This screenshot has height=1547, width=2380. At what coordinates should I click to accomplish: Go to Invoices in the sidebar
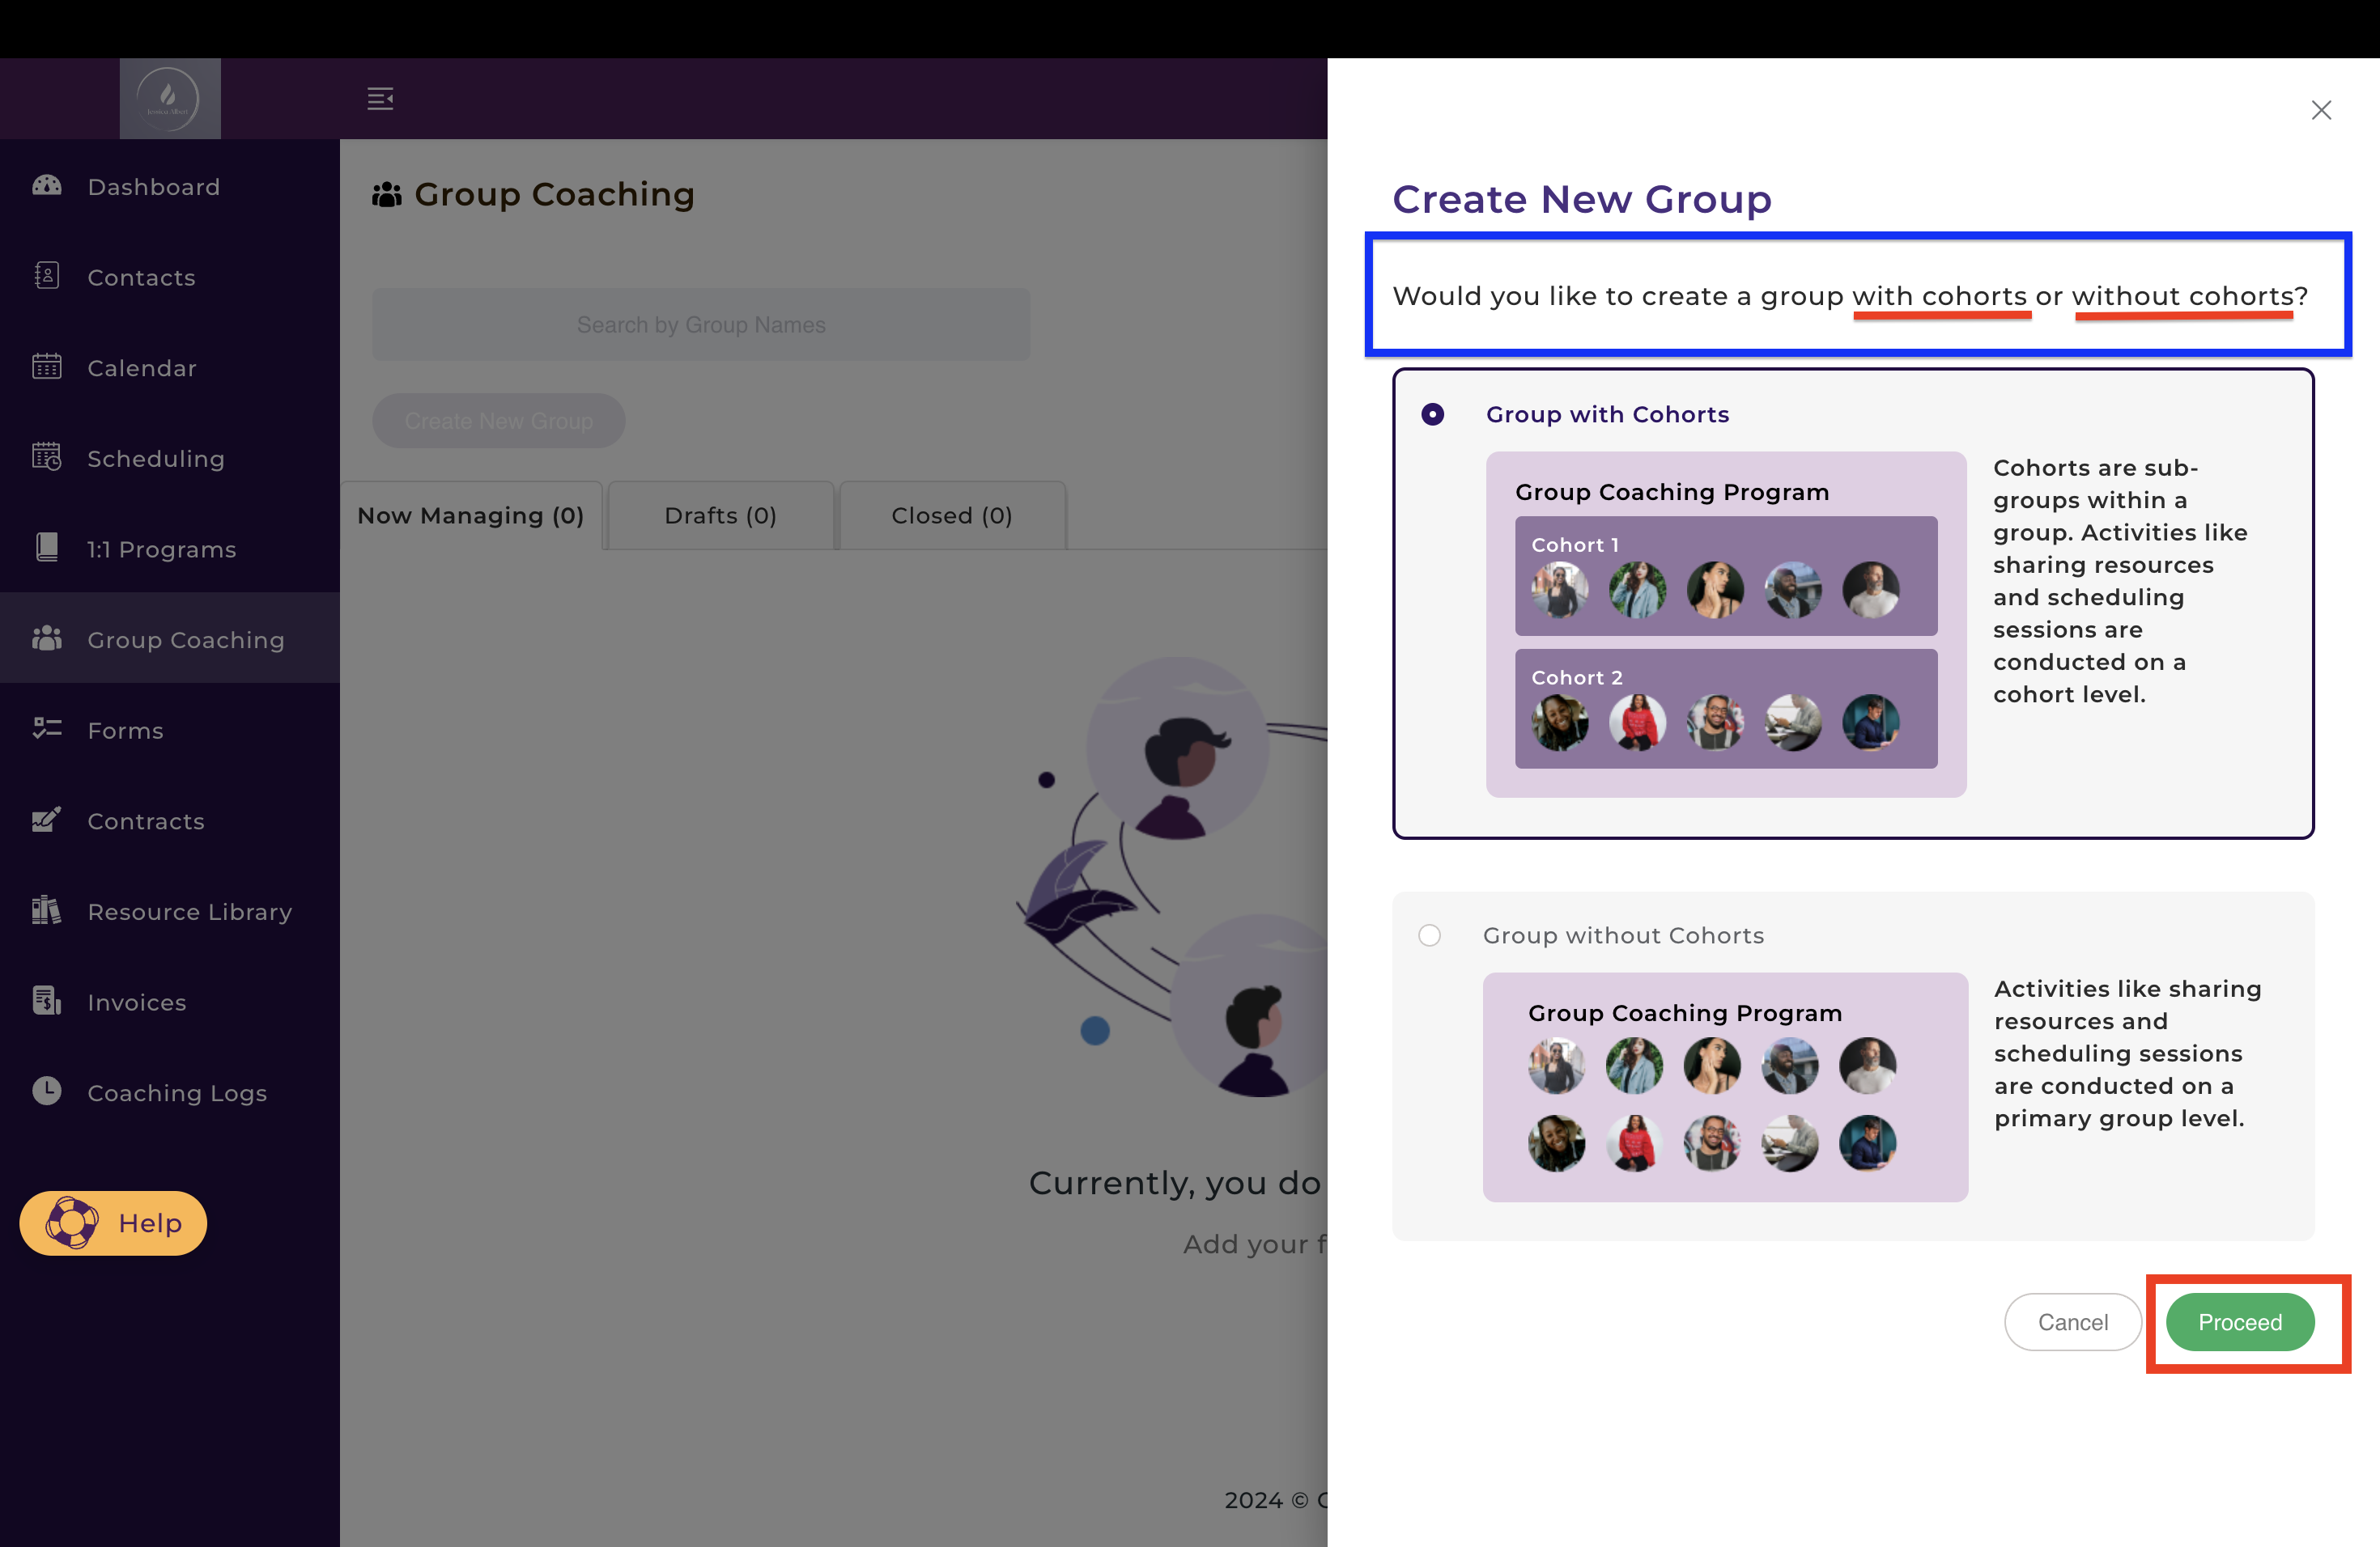coord(170,1002)
